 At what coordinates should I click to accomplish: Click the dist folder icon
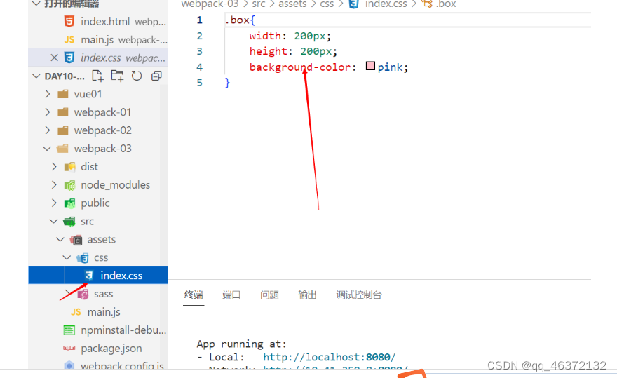[69, 167]
